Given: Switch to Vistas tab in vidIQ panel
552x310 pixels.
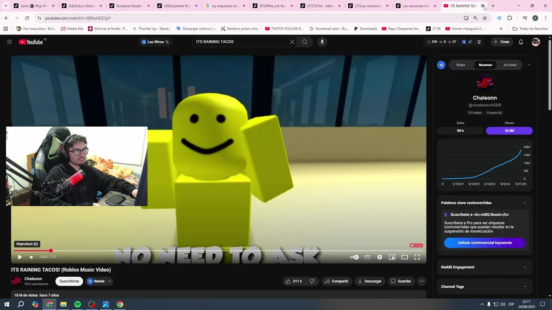Looking at the screenshot, I should click(461, 65).
